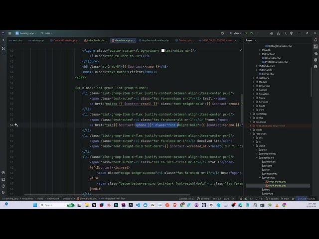
Task: Show hidden editor tabs dropdown arrow
Action: coord(236,40)
